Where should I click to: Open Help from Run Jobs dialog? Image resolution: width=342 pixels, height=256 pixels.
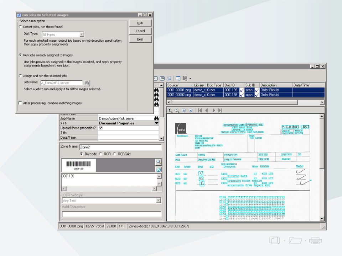point(140,39)
